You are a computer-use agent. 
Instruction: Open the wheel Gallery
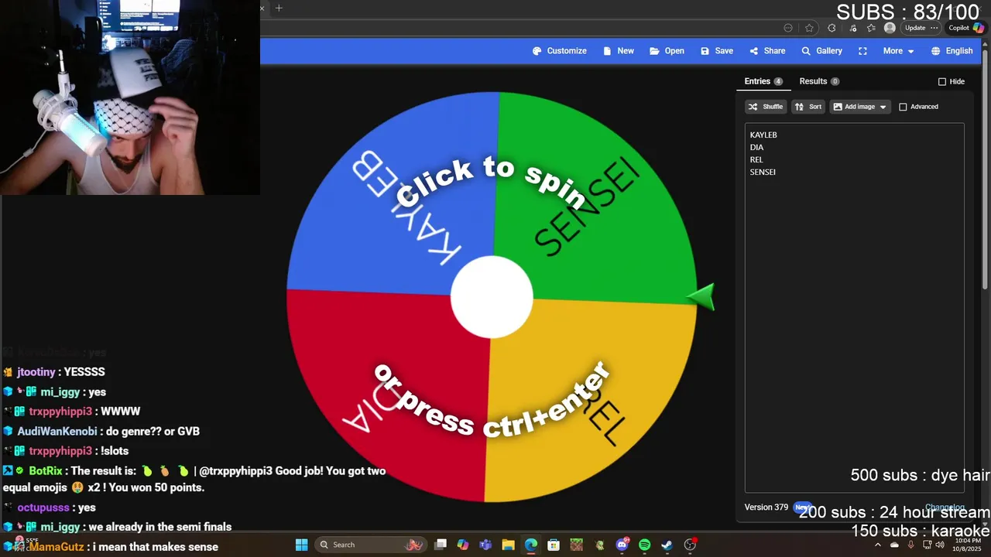(821, 51)
